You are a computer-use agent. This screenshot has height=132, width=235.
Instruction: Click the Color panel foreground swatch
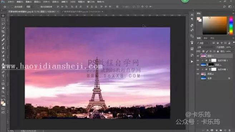click(x=199, y=19)
